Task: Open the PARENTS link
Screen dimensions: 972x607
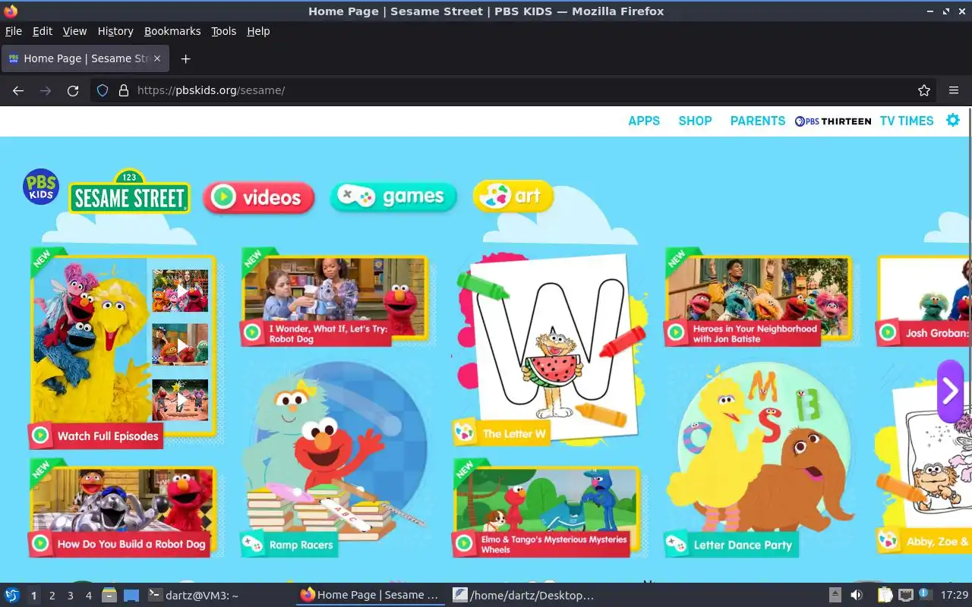Action: (757, 121)
